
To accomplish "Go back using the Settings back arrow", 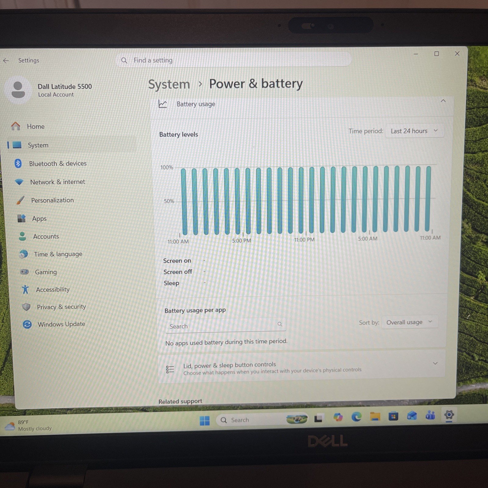I will pos(6,60).
